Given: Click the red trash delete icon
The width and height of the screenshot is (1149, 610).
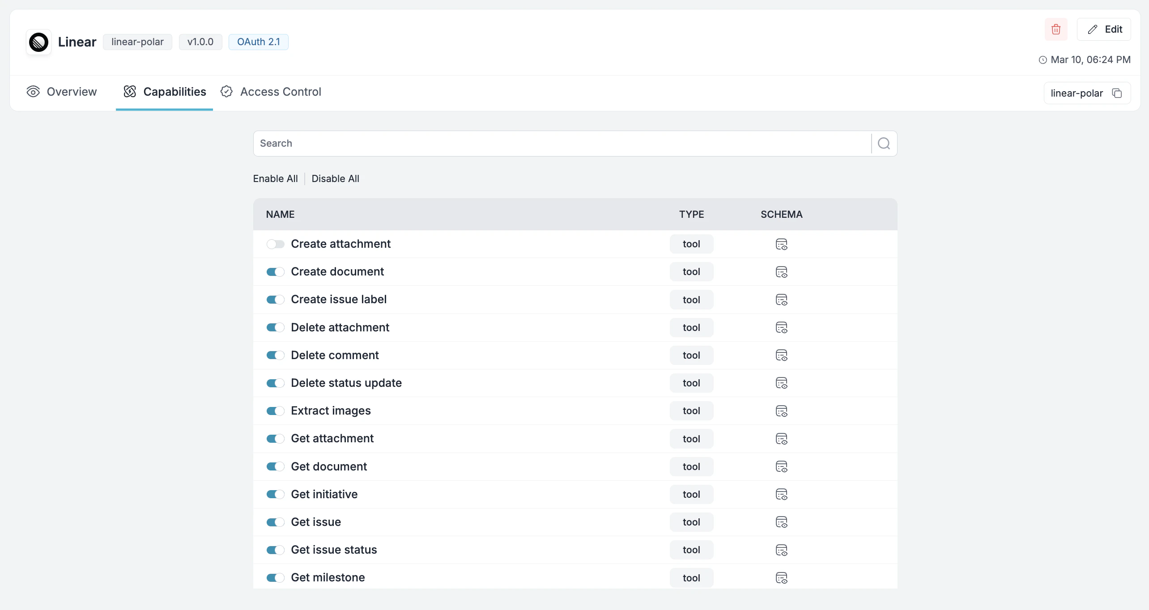Looking at the screenshot, I should click(x=1056, y=29).
